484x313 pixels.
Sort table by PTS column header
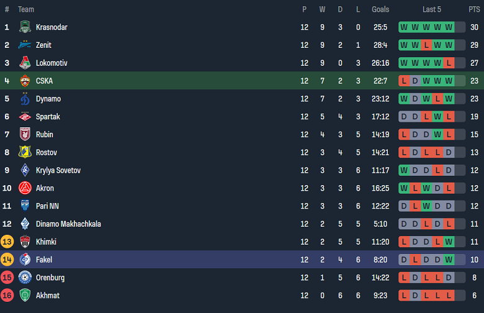coord(474,9)
